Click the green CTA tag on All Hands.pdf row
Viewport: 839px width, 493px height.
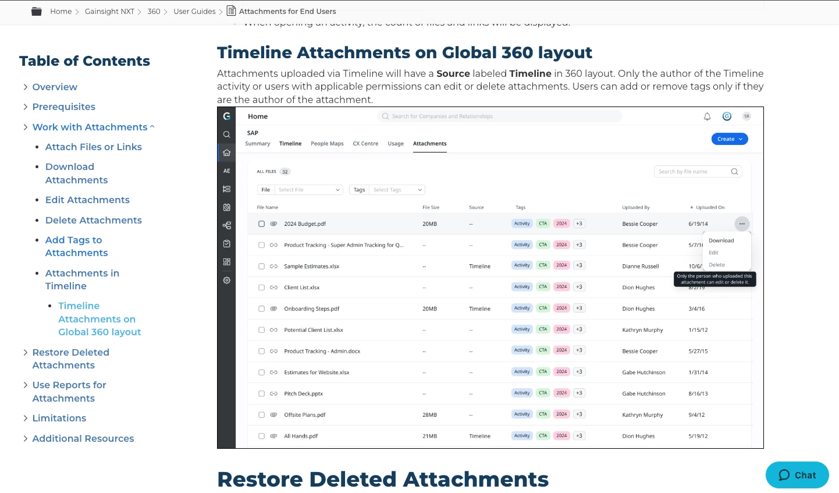pyautogui.click(x=543, y=435)
